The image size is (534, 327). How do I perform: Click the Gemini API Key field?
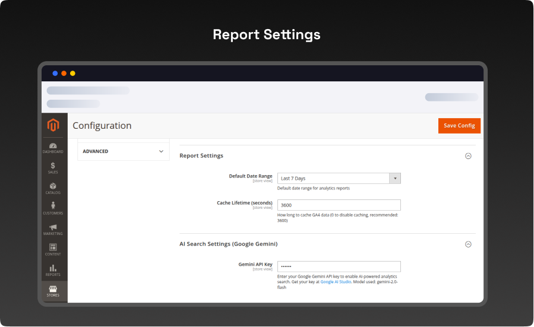[339, 266]
